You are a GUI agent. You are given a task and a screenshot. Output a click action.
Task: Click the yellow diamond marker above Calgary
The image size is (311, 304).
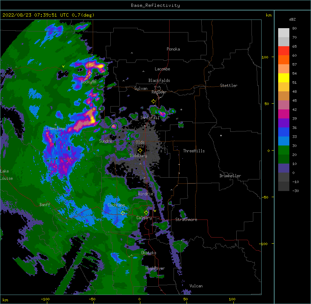coord(146,213)
